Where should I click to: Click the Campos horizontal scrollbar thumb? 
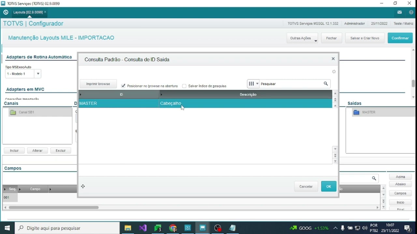click(x=54, y=207)
